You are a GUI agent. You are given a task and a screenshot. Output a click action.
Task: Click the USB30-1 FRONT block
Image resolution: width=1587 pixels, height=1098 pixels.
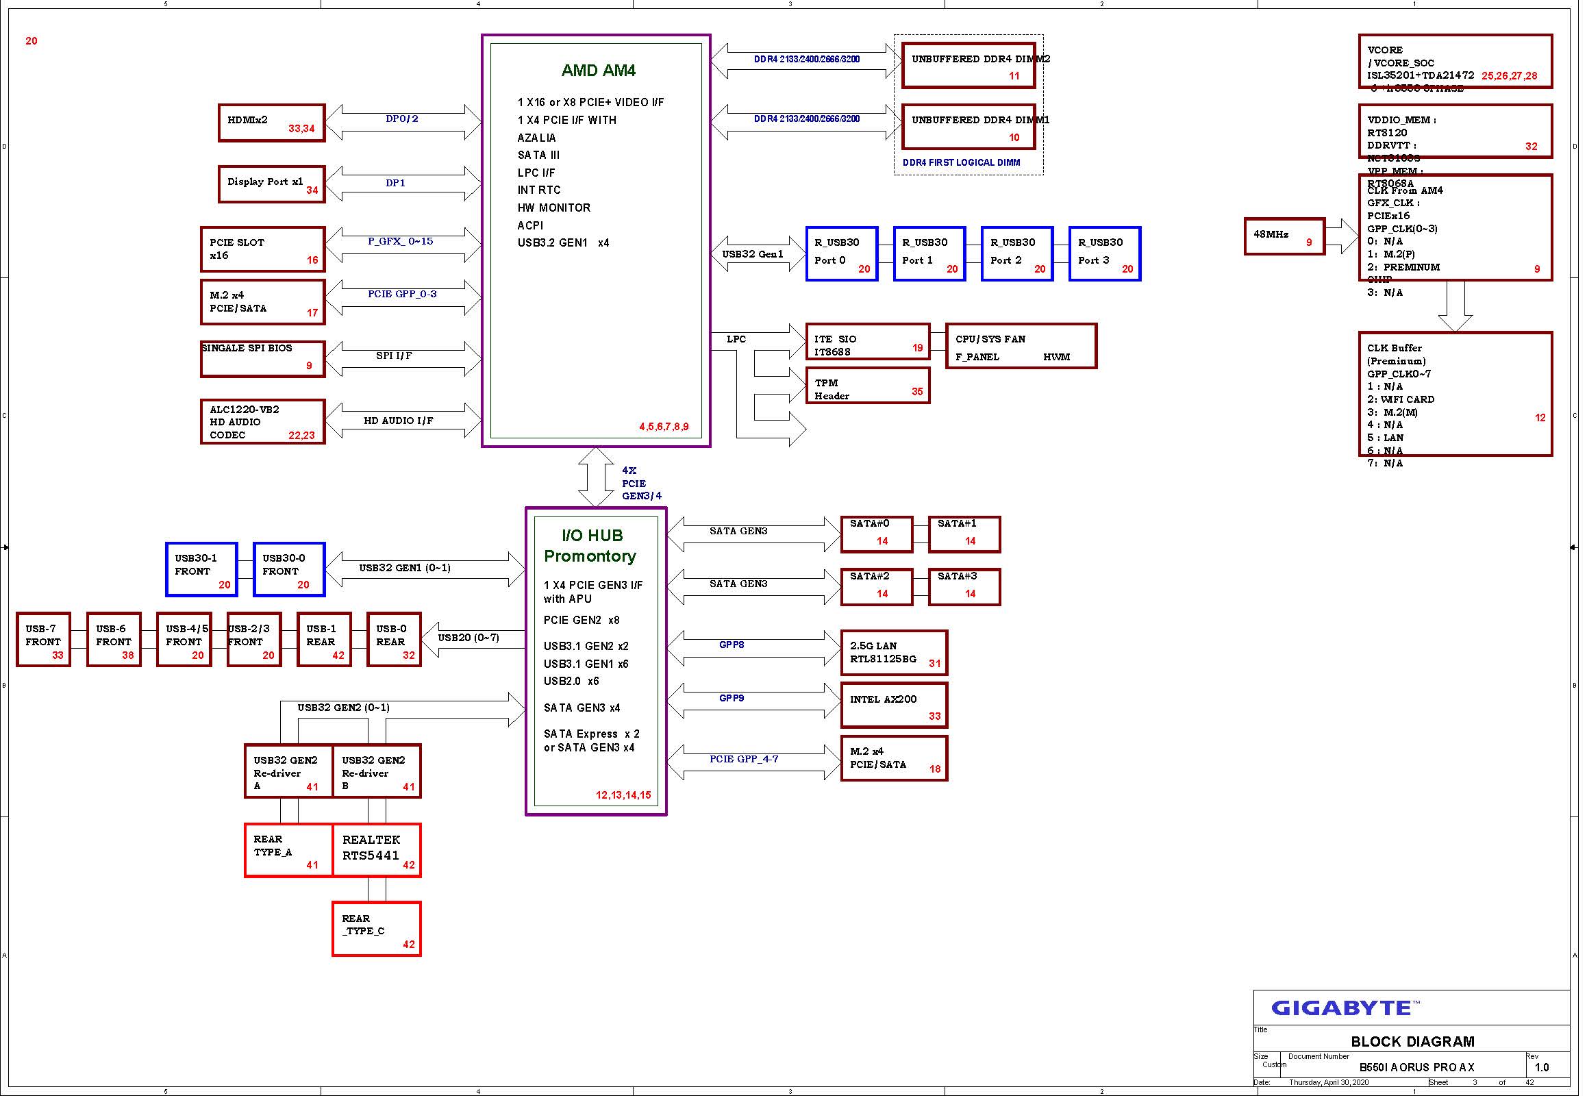pos(201,570)
